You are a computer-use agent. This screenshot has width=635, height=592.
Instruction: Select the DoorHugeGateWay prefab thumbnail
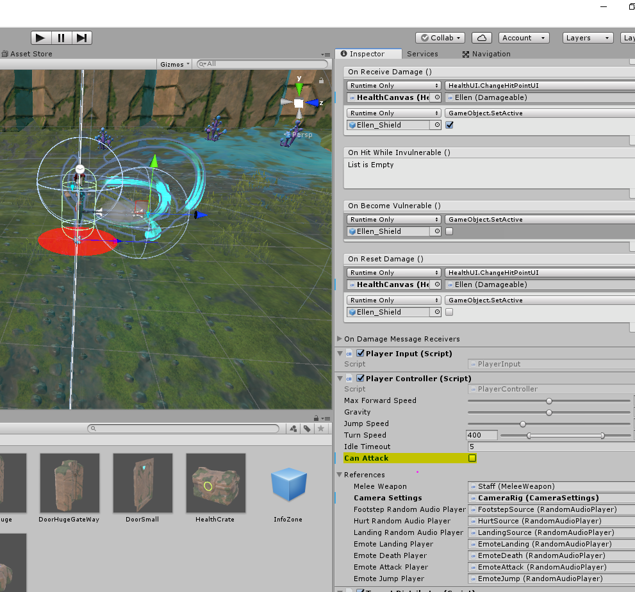[70, 483]
